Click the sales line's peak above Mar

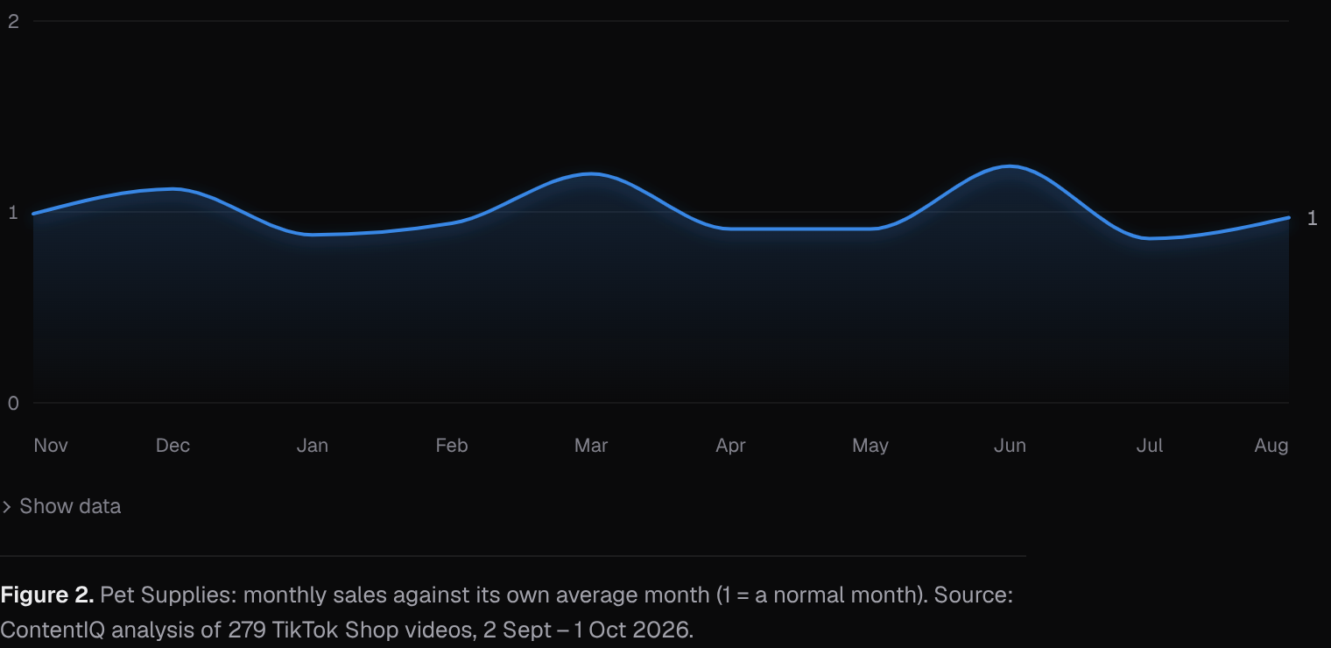pyautogui.click(x=592, y=173)
